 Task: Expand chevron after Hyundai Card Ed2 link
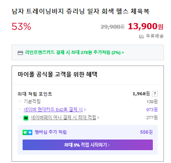click(x=85, y=110)
